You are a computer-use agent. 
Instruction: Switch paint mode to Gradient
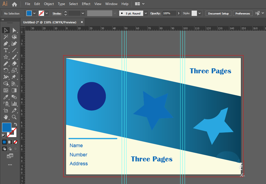[10, 142]
